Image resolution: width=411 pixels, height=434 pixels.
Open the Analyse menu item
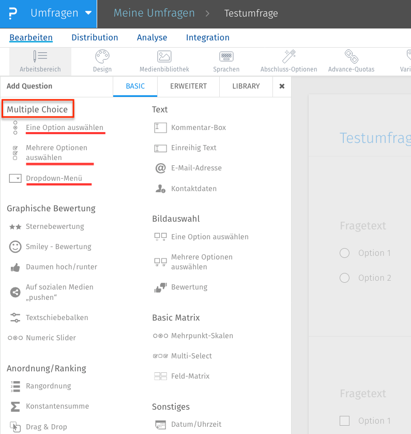(x=152, y=37)
